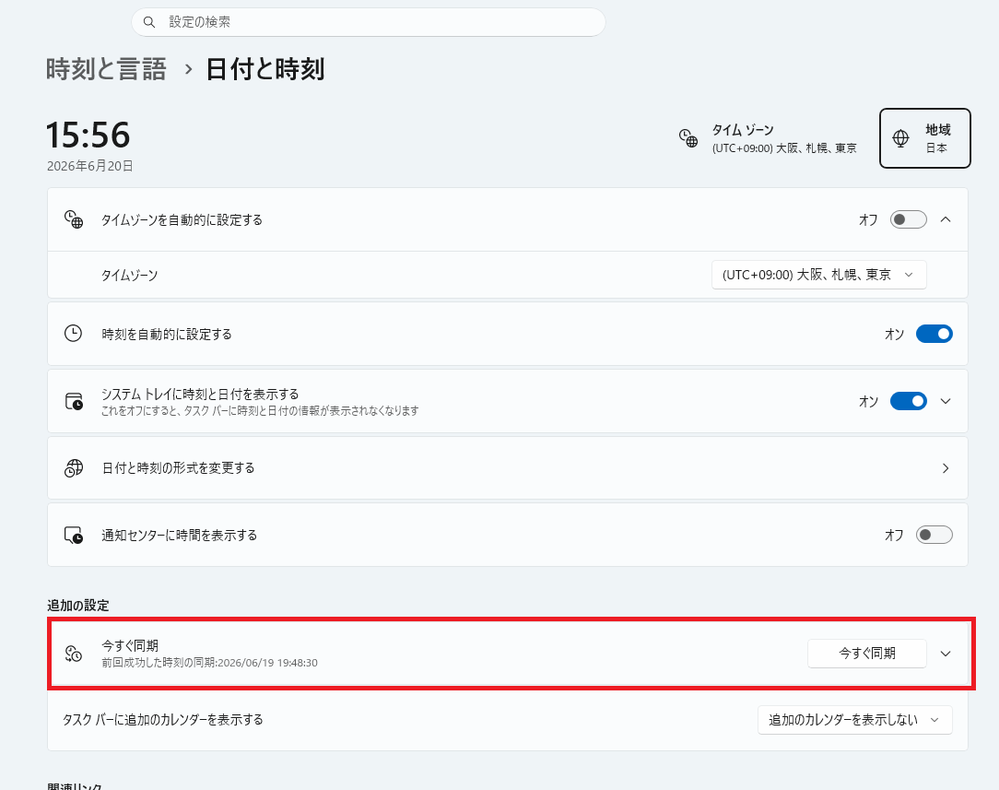
Task: Enable 通知センターに時間を表示する switch
Action: click(x=934, y=535)
